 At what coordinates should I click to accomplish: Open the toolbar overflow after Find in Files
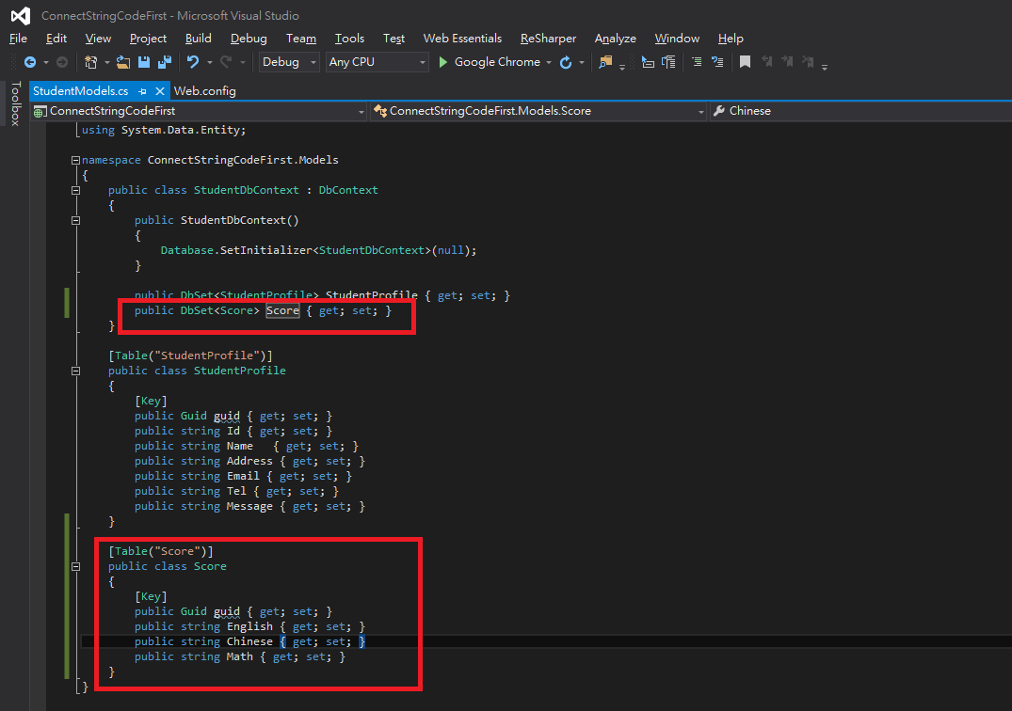tap(622, 67)
